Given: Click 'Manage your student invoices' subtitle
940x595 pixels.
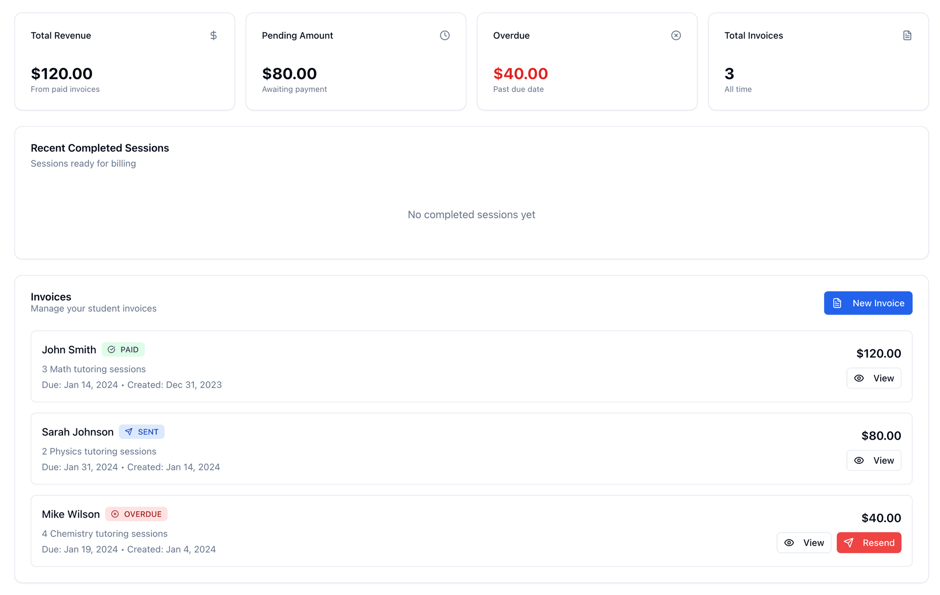Looking at the screenshot, I should click(x=94, y=308).
